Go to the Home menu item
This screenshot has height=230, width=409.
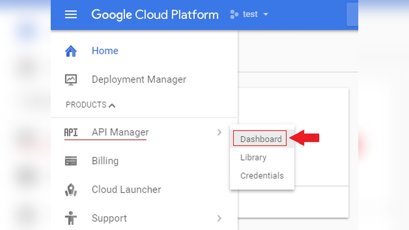105,51
